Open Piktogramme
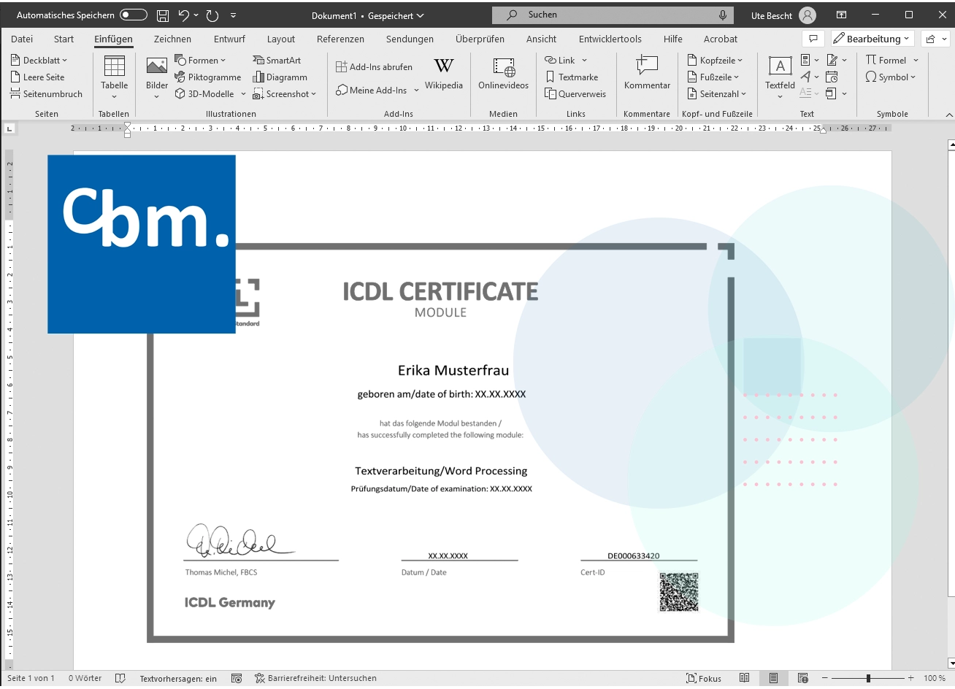Screen dimensions: 955x689 [x=208, y=77]
